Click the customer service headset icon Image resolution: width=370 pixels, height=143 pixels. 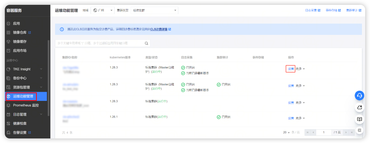tap(360, 96)
